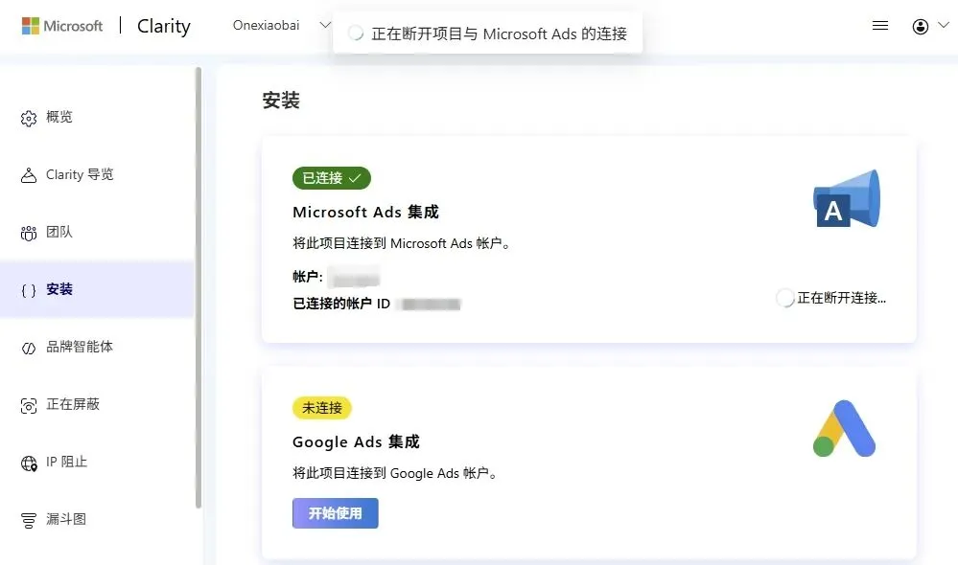Click the 概览 gear icon in sidebar

pos(29,118)
